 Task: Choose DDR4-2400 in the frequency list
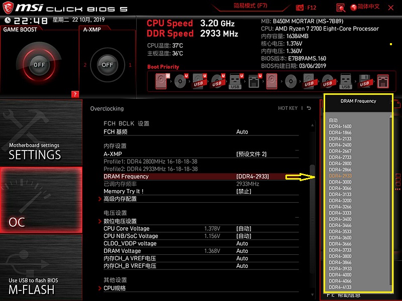click(340, 145)
